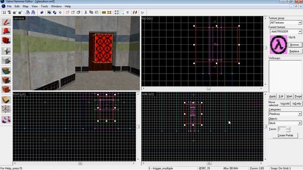Expand the Objects block dropdown

(300, 123)
